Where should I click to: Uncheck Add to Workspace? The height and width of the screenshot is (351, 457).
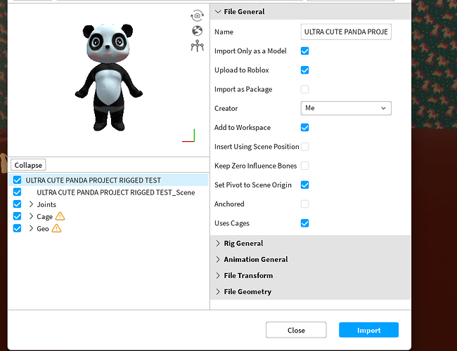coord(305,128)
